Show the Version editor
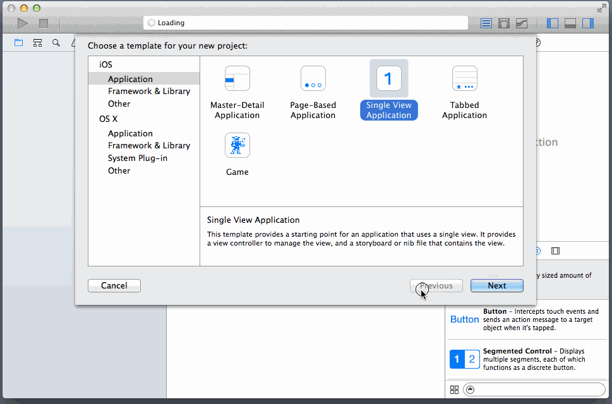 point(522,23)
